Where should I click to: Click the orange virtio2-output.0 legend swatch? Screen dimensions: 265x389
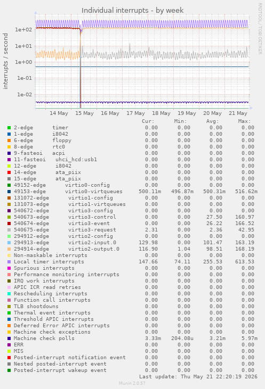[9, 249]
